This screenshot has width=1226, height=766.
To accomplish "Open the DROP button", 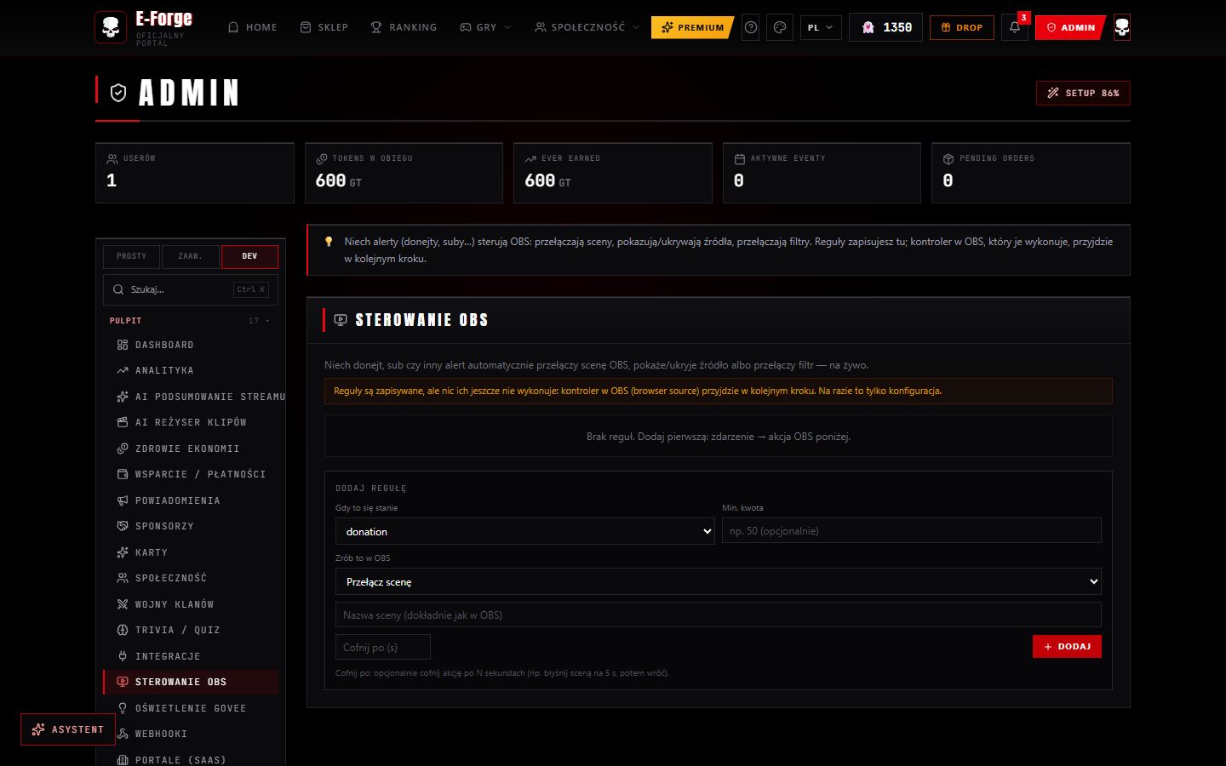I will 961,27.
